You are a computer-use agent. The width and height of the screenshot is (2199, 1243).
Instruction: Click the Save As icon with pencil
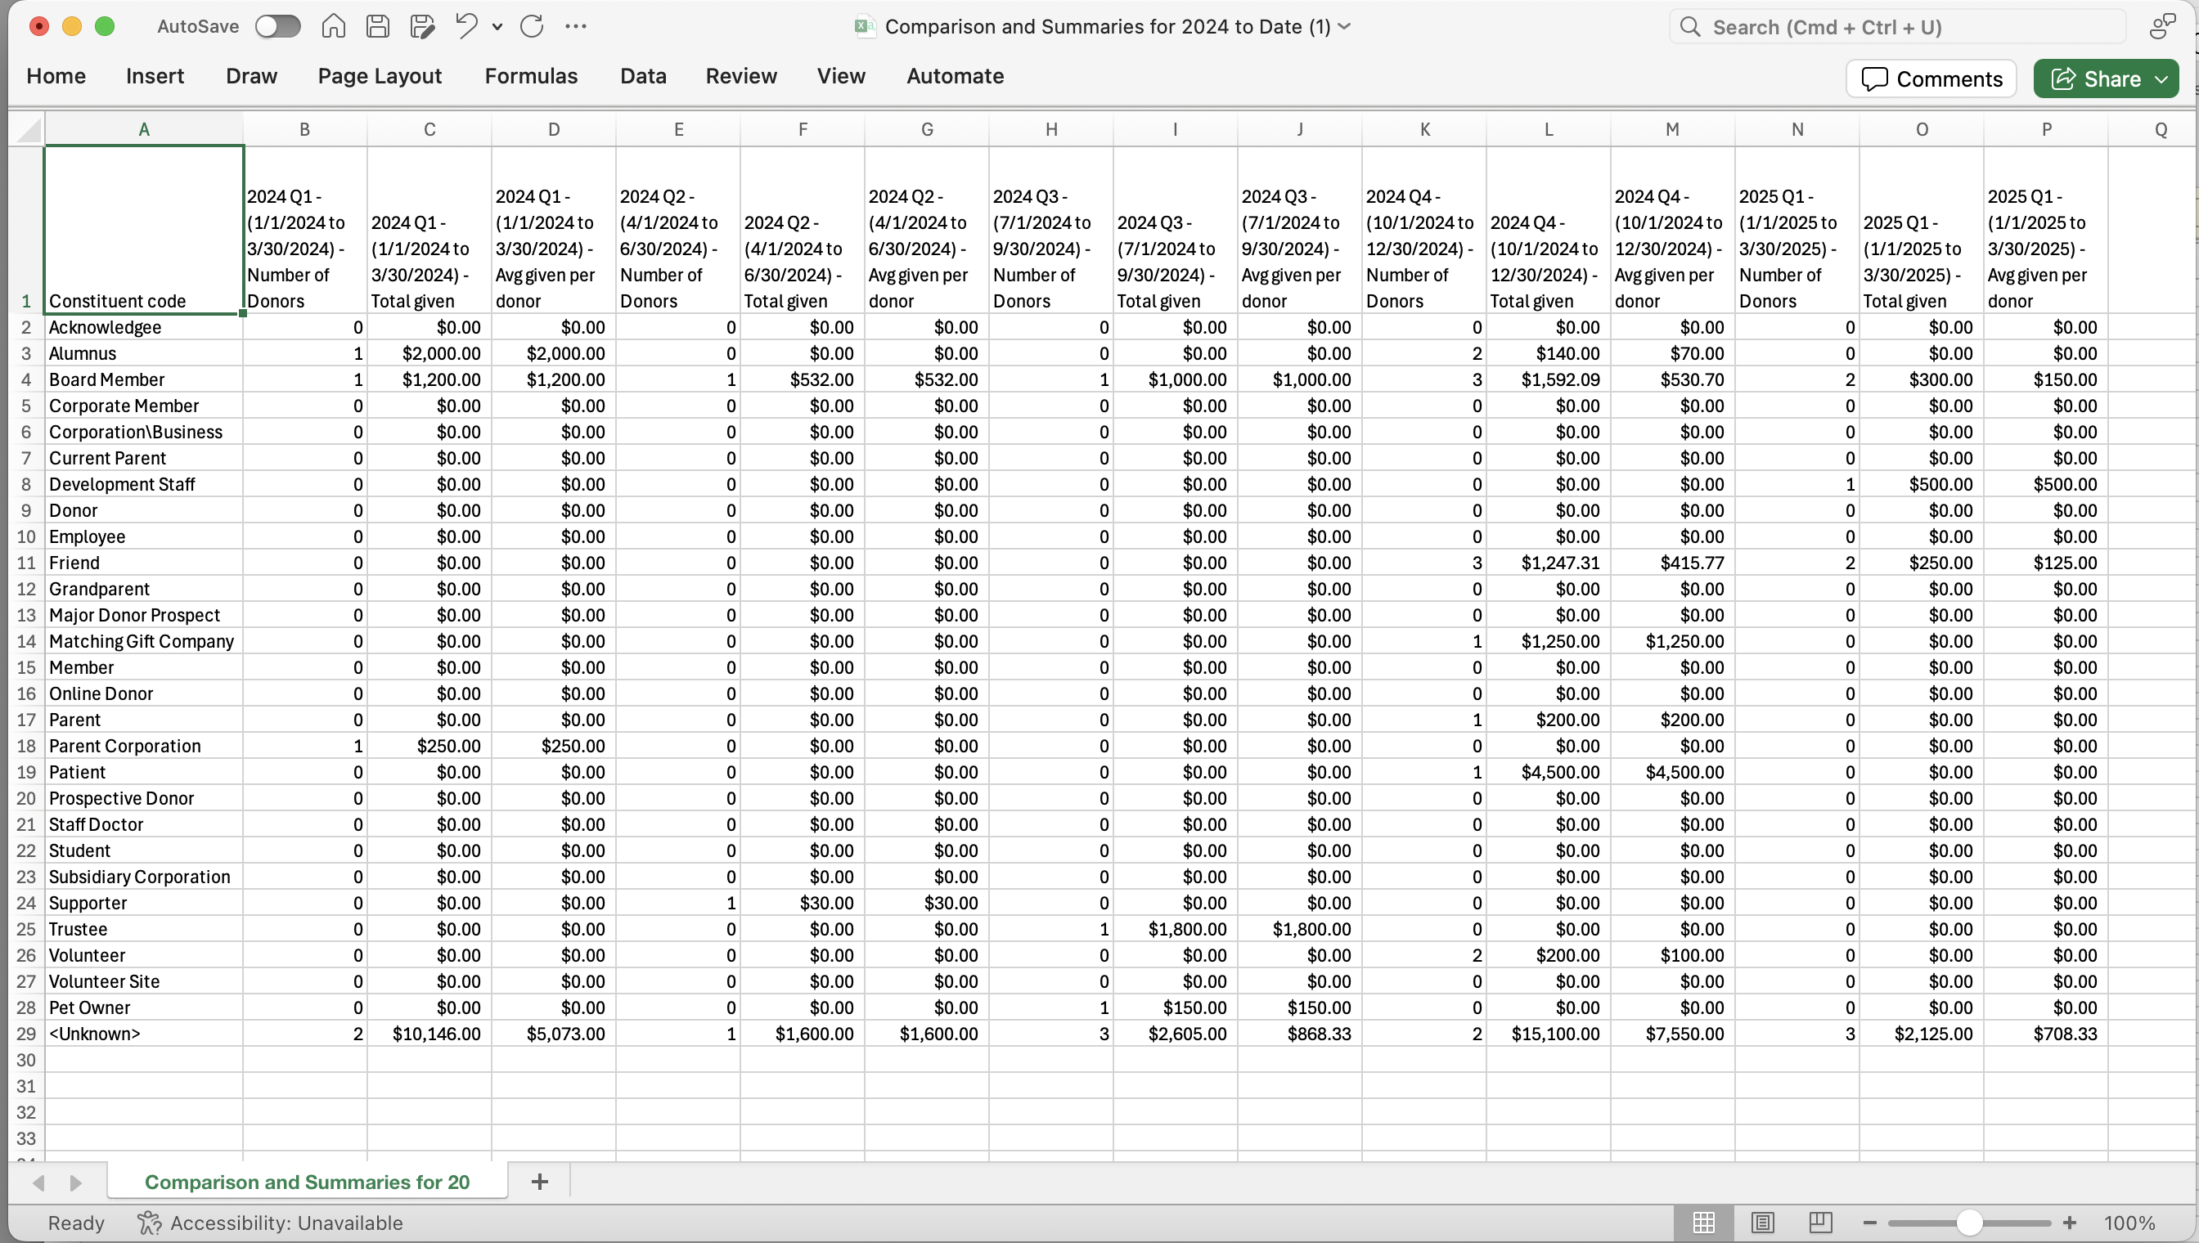click(x=422, y=26)
